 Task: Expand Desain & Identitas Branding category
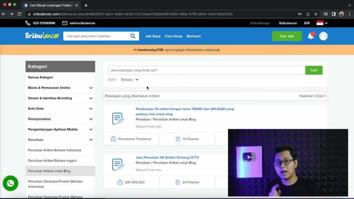pos(91,98)
